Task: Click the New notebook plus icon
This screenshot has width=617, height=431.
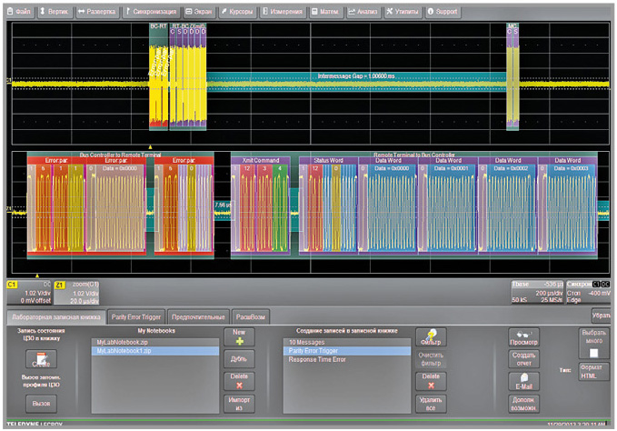Action: 239,339
